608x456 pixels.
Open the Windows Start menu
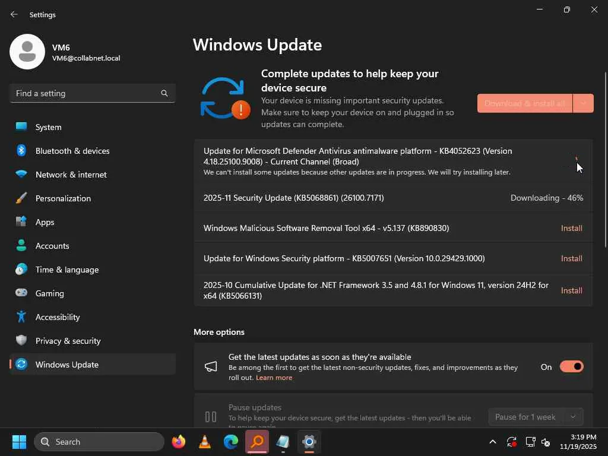click(19, 442)
